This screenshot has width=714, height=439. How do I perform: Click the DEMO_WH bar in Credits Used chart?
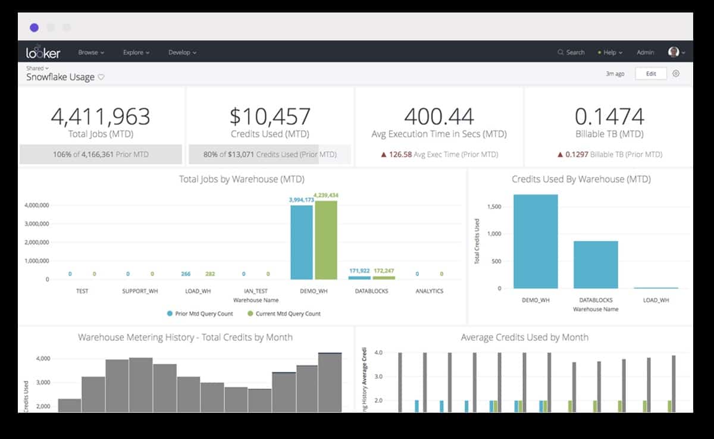pos(535,242)
